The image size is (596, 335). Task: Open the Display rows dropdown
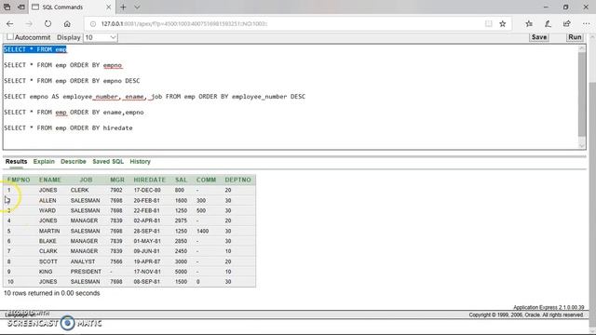pos(100,37)
